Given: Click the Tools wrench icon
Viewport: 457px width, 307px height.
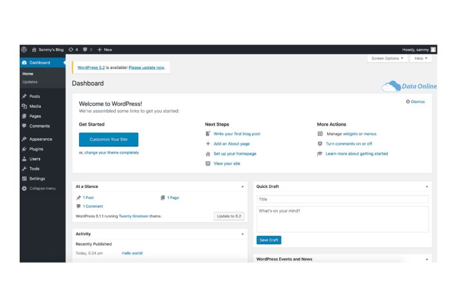Looking at the screenshot, I should coord(24,169).
